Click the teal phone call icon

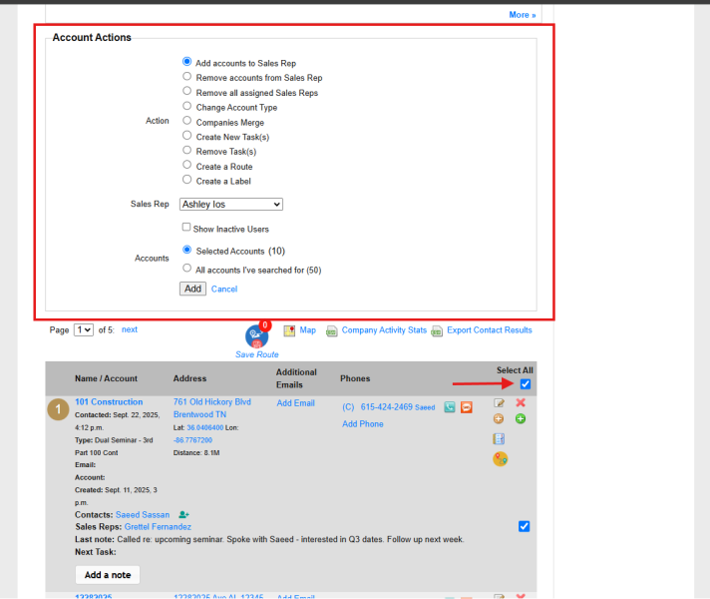point(449,406)
